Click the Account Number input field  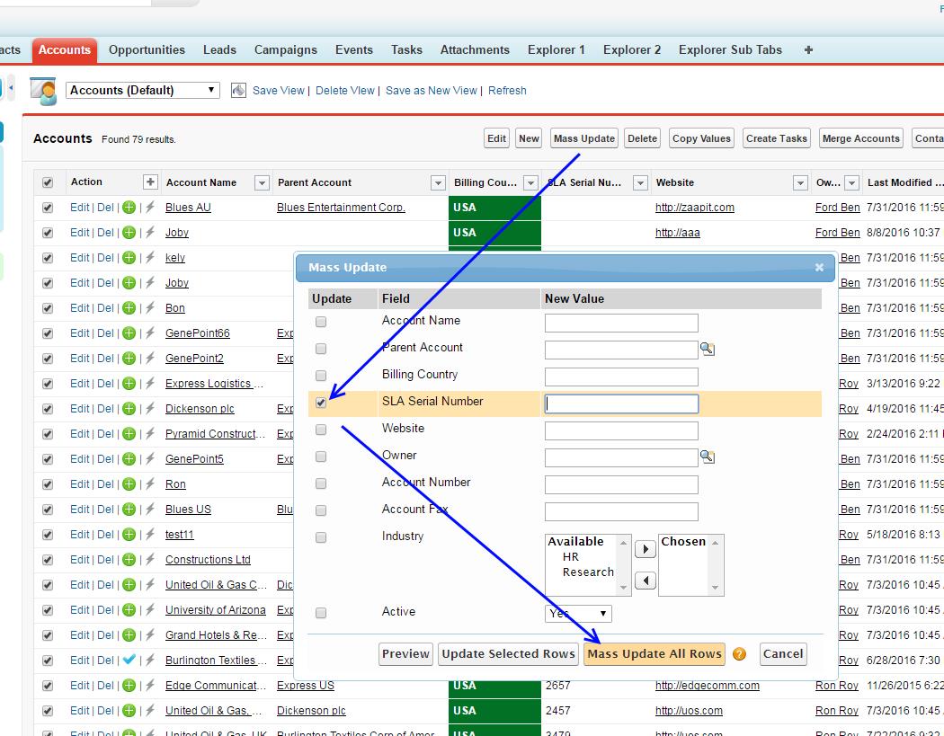click(621, 484)
